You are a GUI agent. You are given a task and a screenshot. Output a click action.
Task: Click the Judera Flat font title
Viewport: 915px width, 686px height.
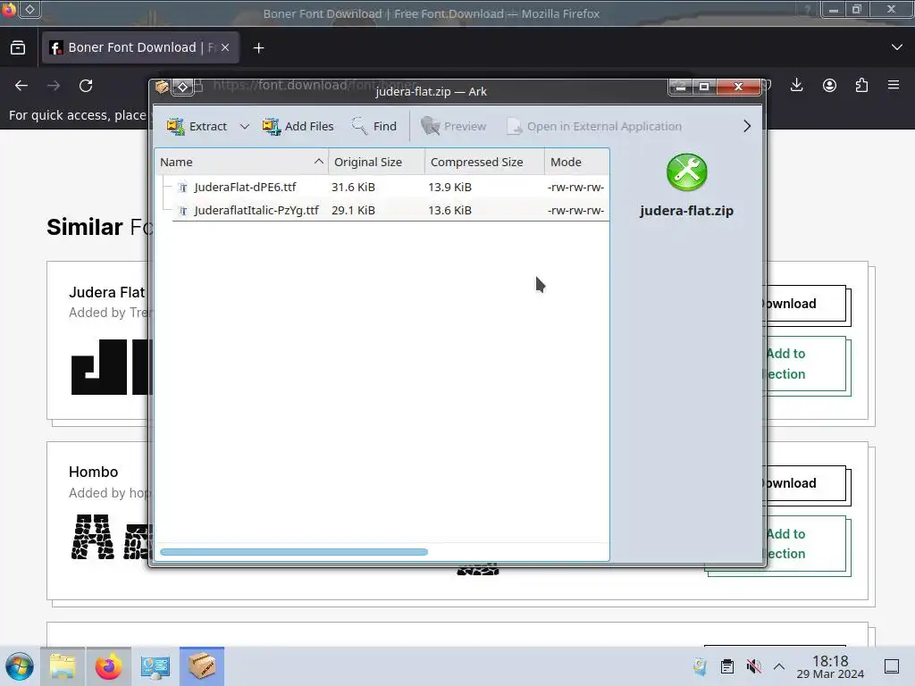[x=106, y=292]
